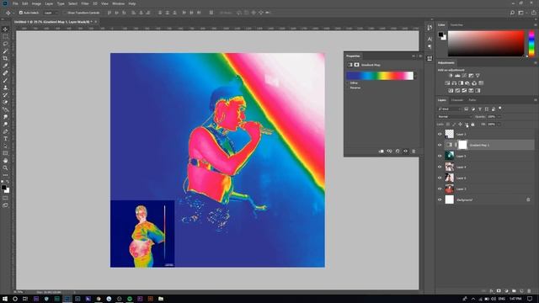Select the Eraser tool
This screenshot has height=303, width=539.
(x=5, y=102)
